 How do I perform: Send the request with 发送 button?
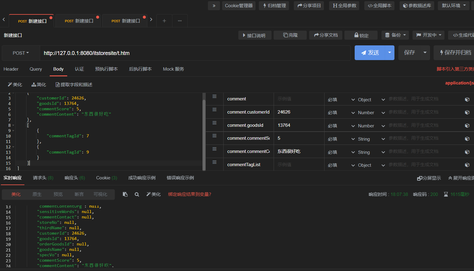(370, 53)
